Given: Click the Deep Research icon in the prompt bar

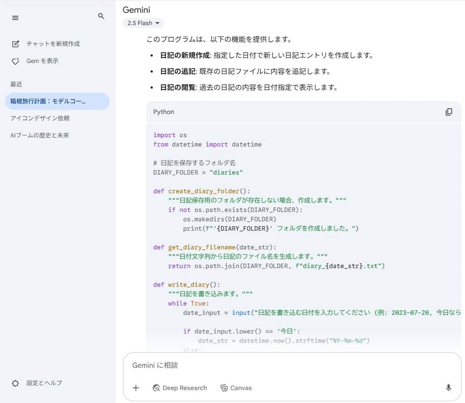Looking at the screenshot, I should [157, 388].
